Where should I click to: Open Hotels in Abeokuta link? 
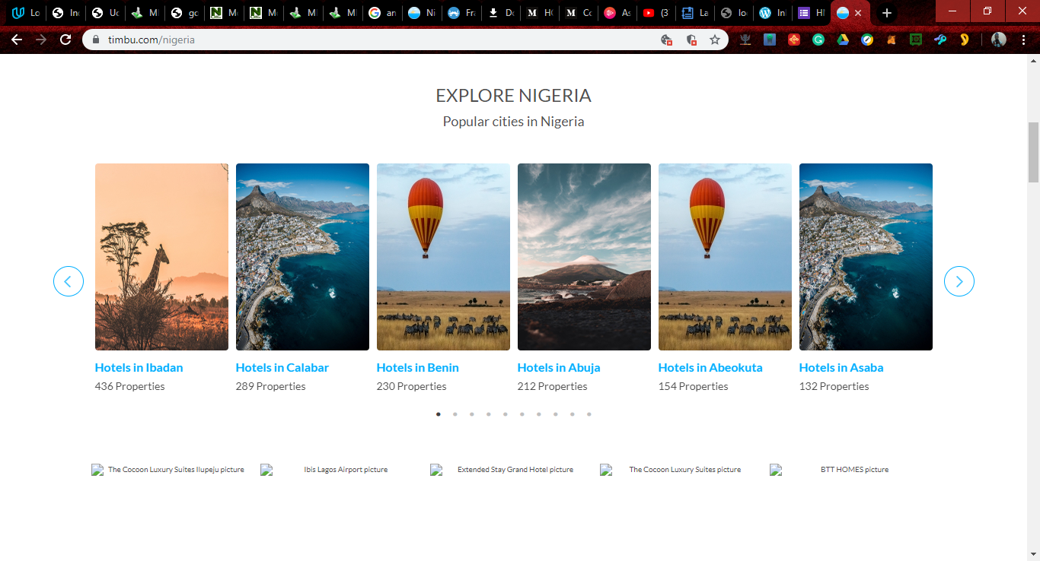(x=710, y=367)
